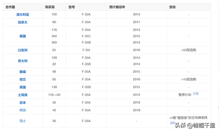
Task: Select Israel's quantity 25
Action: click(x=54, y=50)
